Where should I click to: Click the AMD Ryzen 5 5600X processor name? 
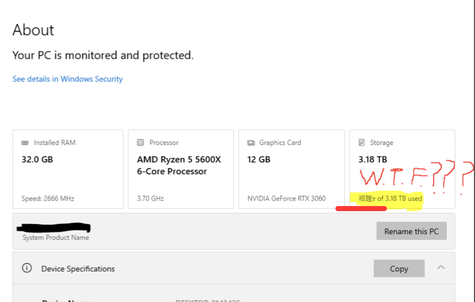tap(179, 165)
